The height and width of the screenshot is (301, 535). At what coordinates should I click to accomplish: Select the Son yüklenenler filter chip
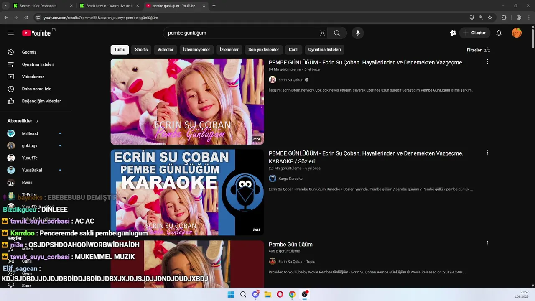264,50
